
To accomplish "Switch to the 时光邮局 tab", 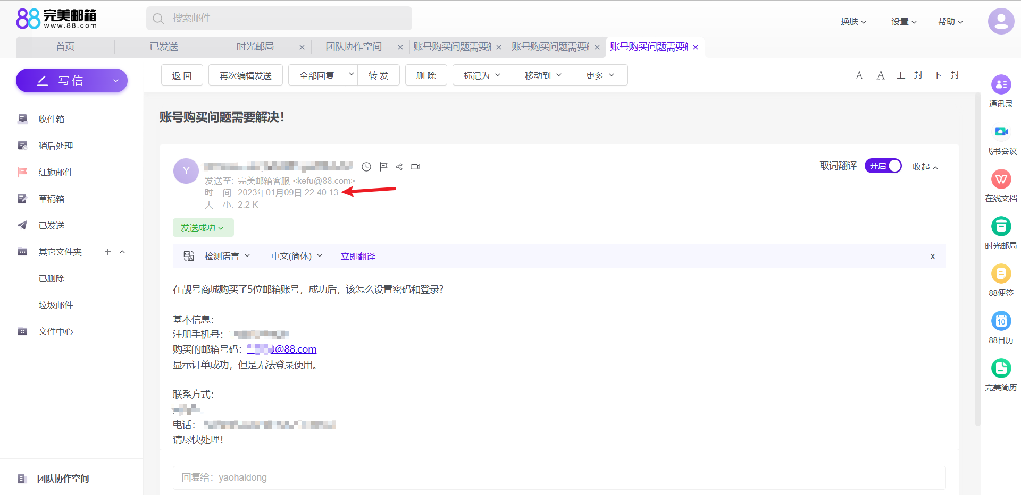I will point(255,47).
